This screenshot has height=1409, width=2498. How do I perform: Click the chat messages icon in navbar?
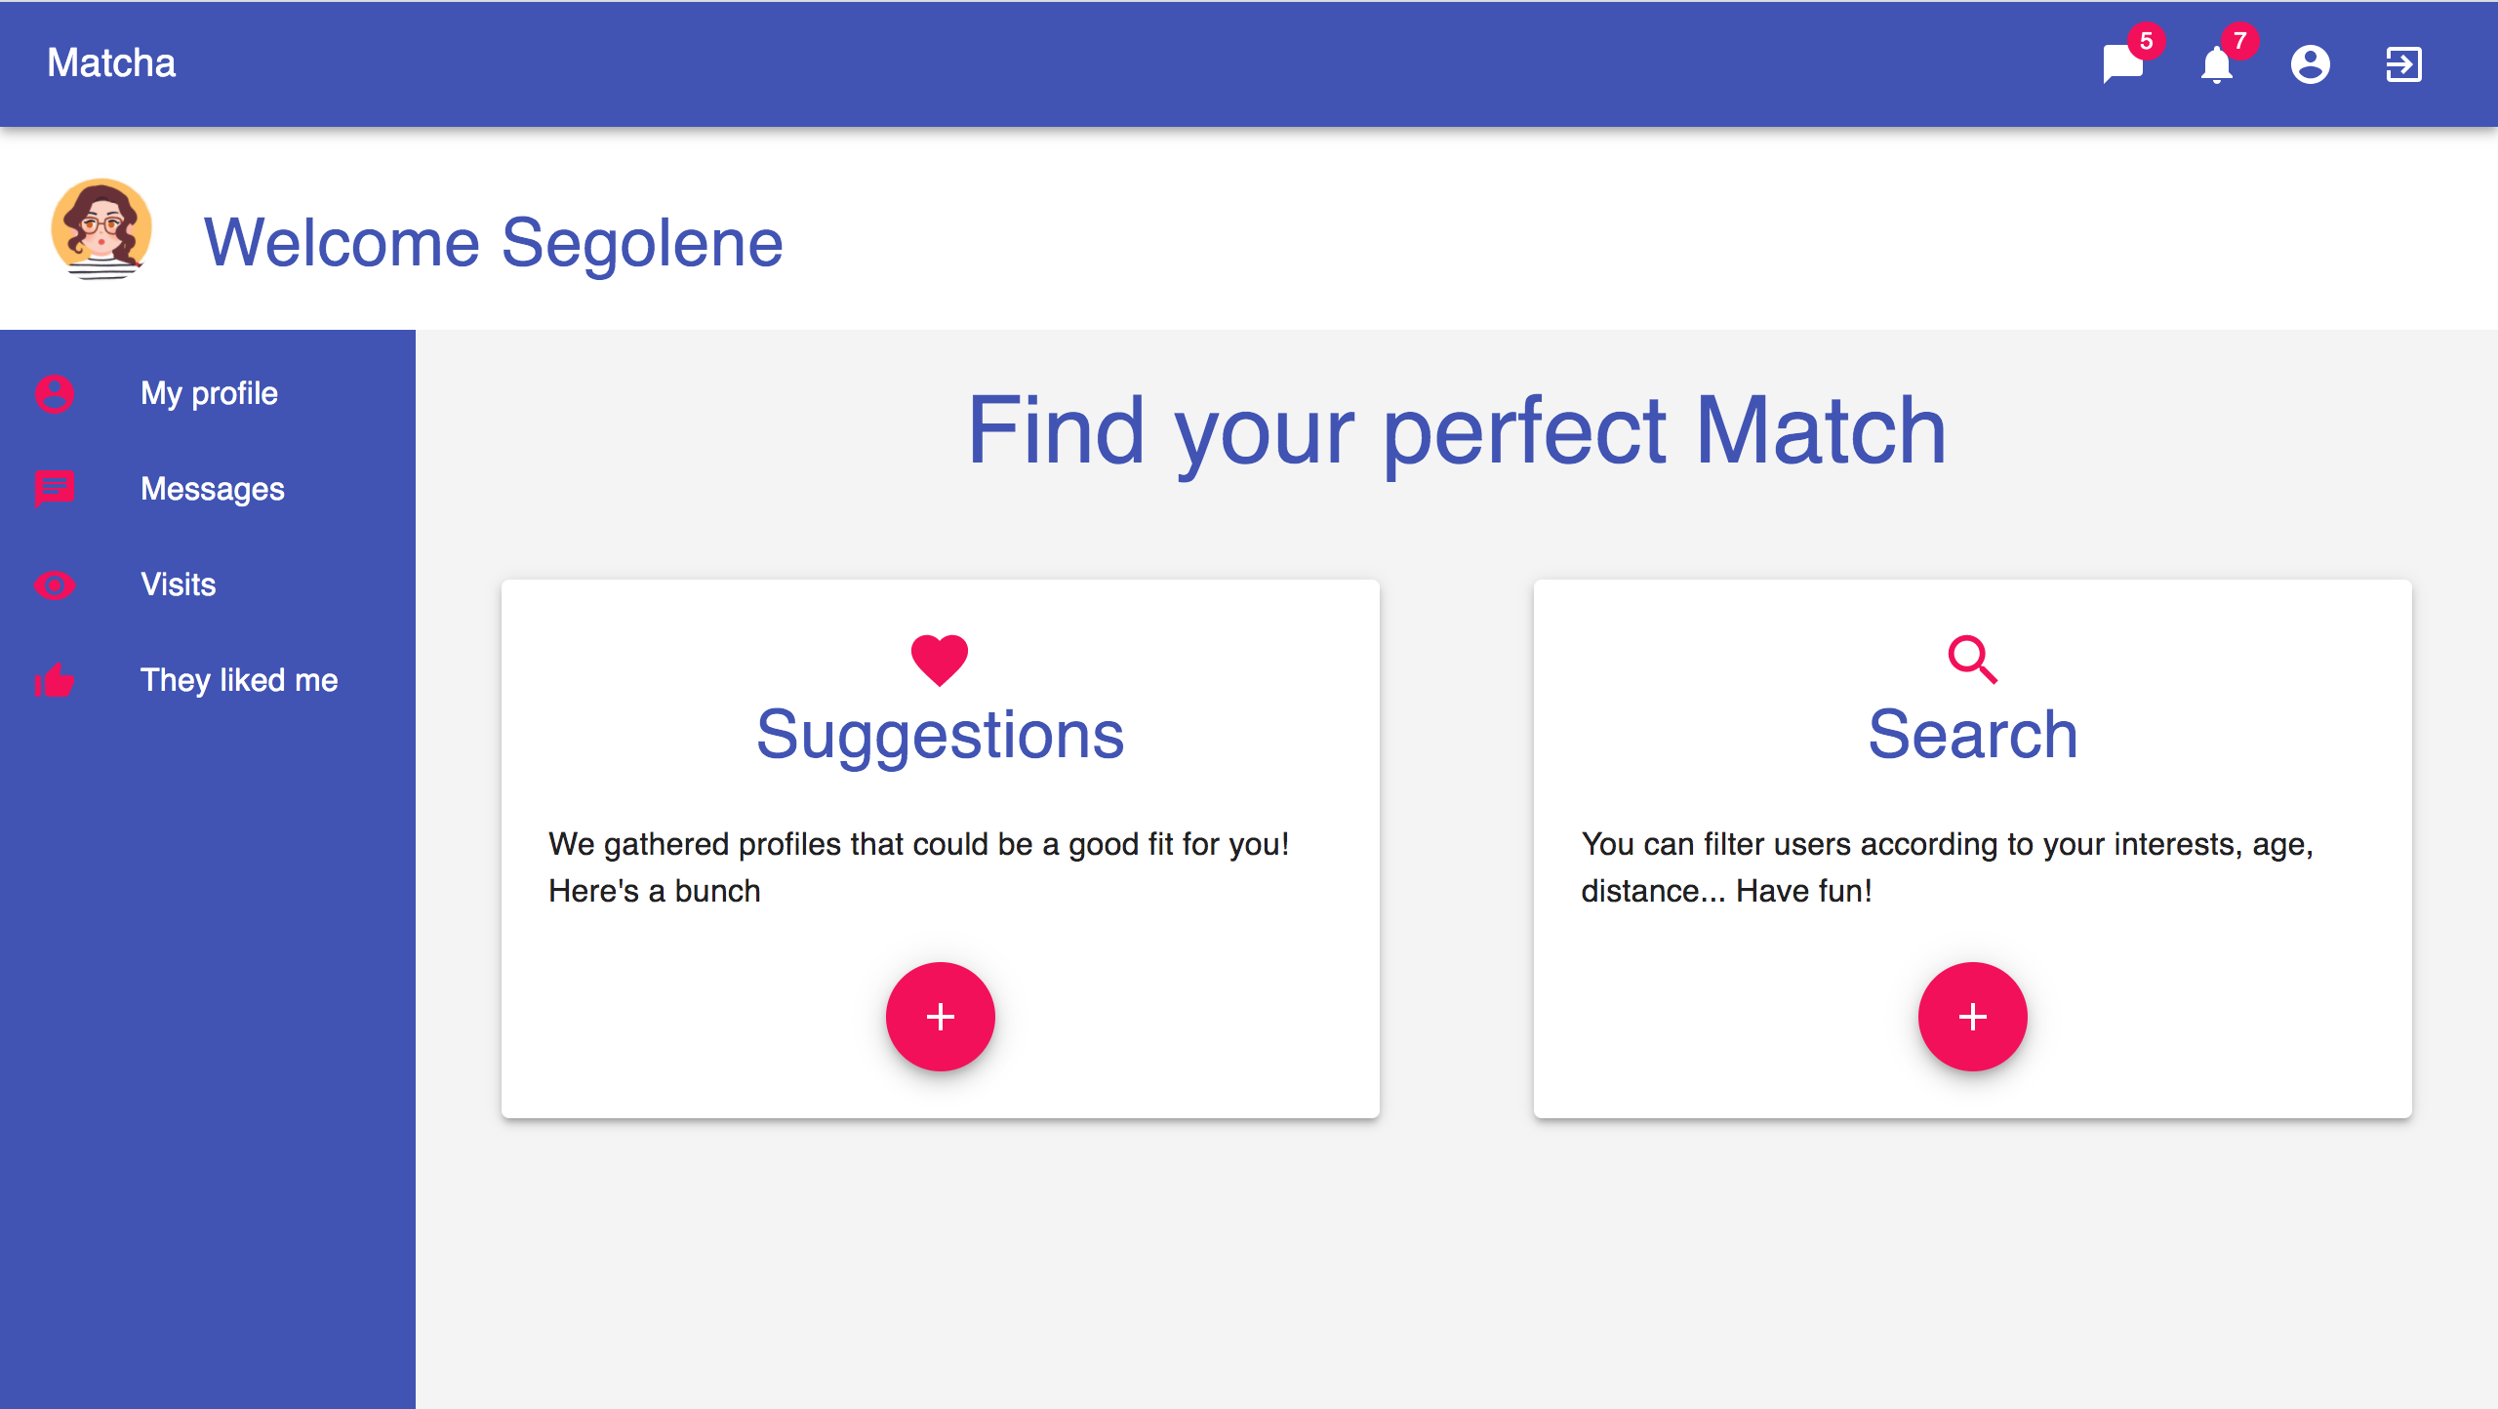(x=2122, y=63)
